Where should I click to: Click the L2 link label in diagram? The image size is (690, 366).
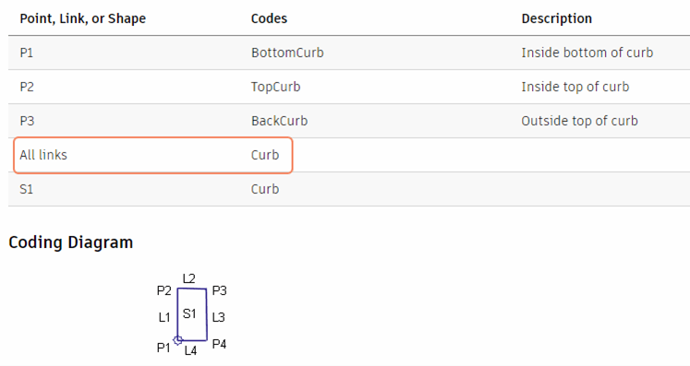188,278
